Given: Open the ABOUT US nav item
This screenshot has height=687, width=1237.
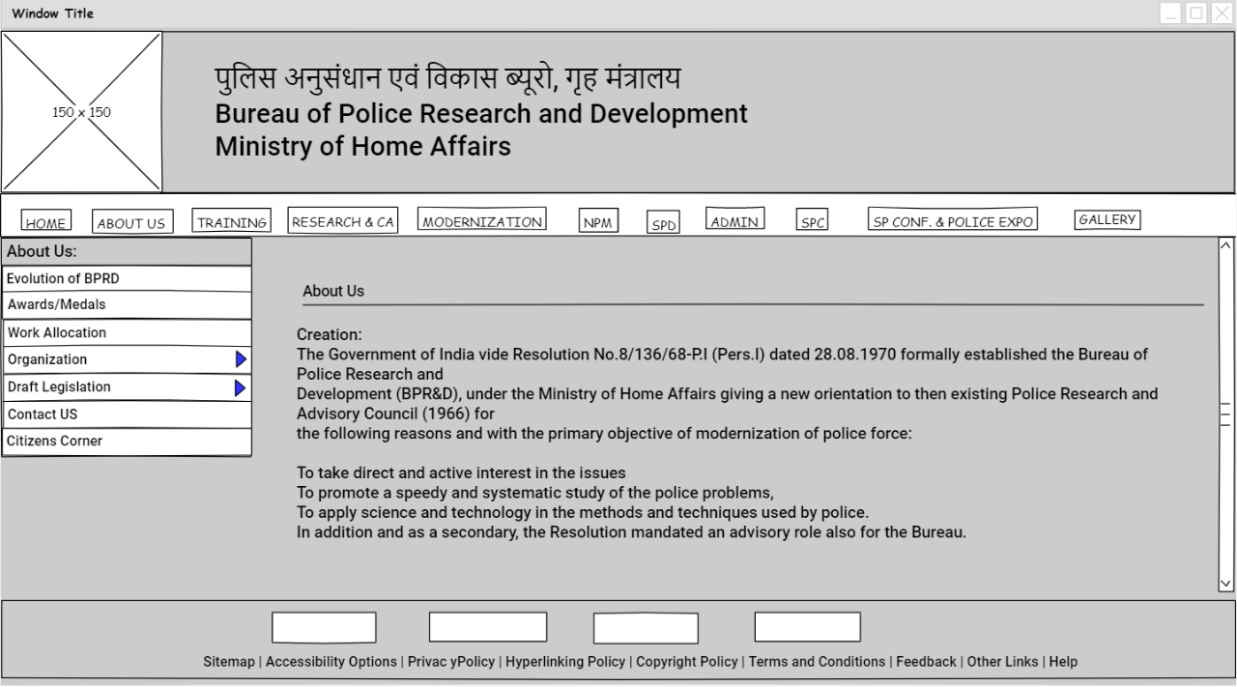Looking at the screenshot, I should (131, 222).
